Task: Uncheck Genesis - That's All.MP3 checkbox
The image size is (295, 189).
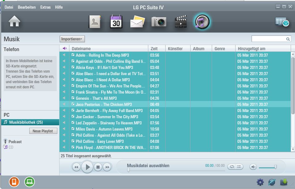Action: pos(73,98)
